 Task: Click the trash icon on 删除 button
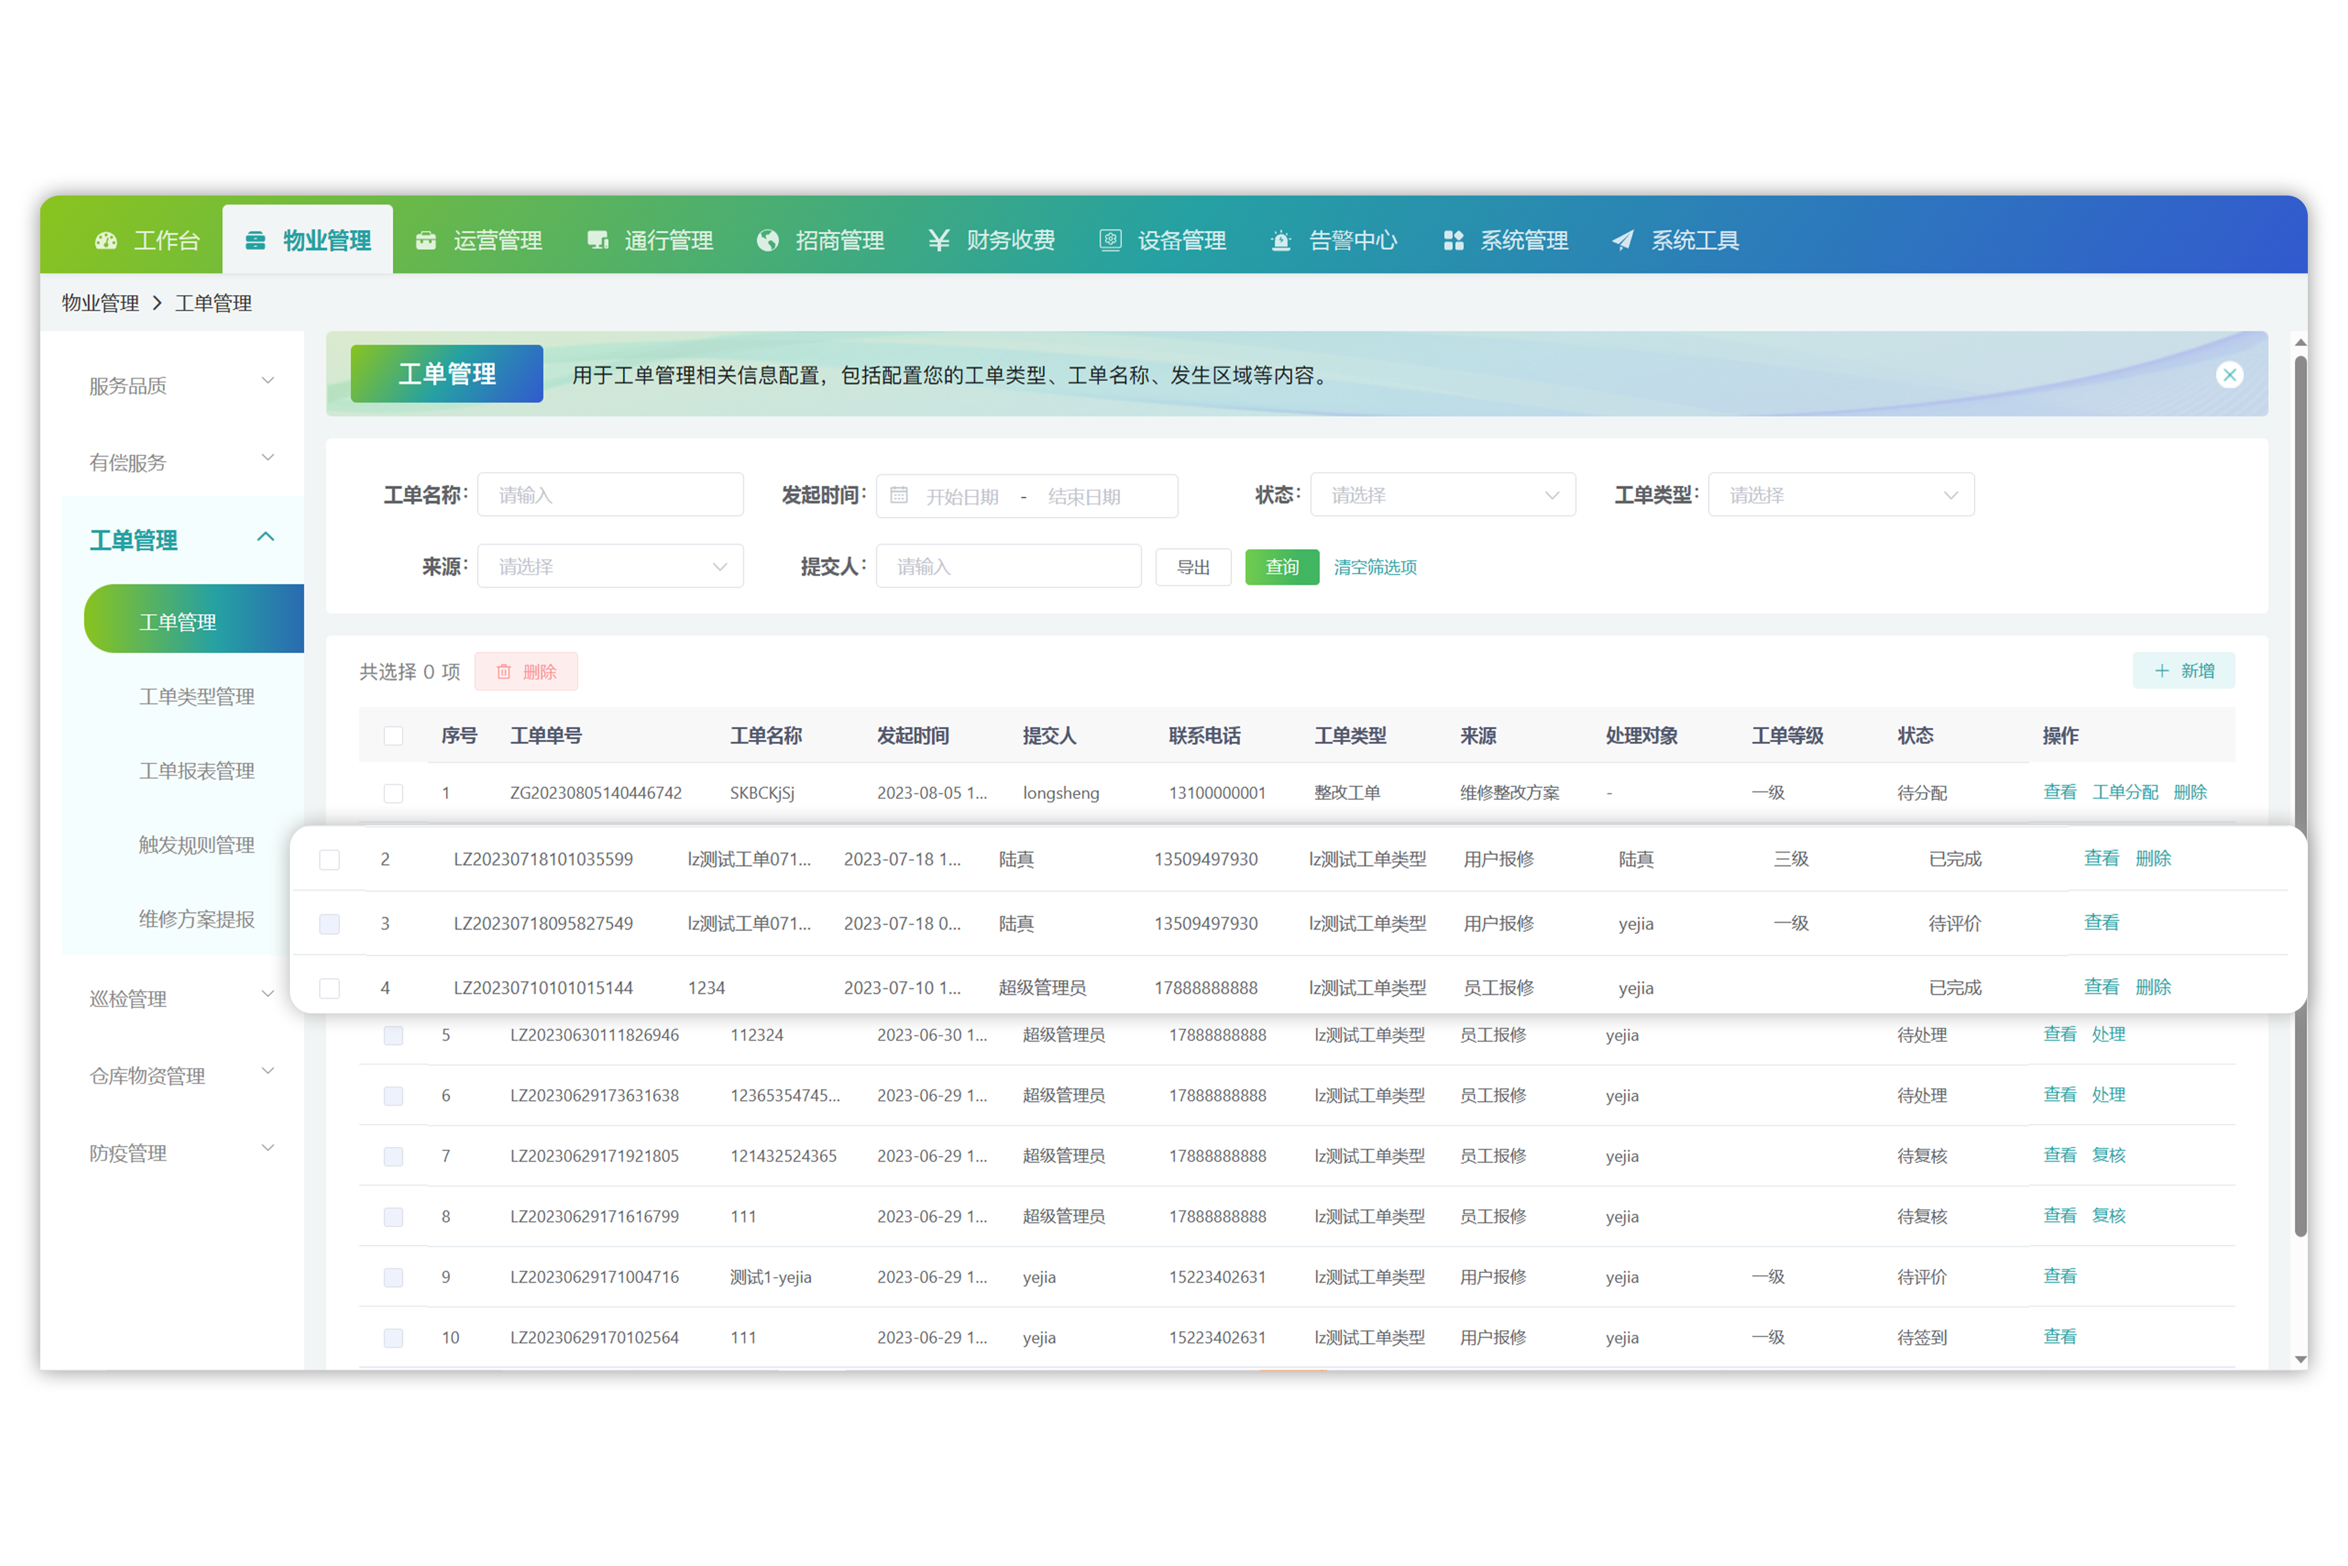504,671
